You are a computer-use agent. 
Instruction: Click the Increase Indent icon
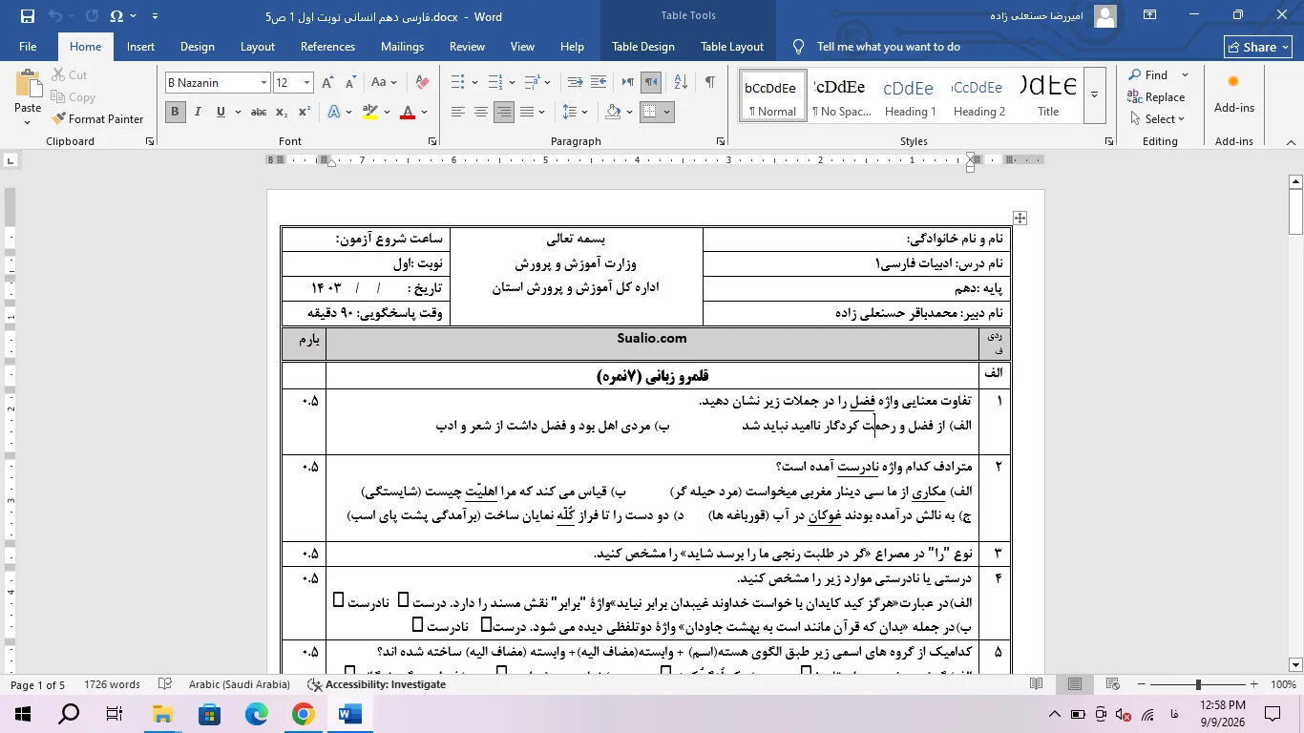599,83
